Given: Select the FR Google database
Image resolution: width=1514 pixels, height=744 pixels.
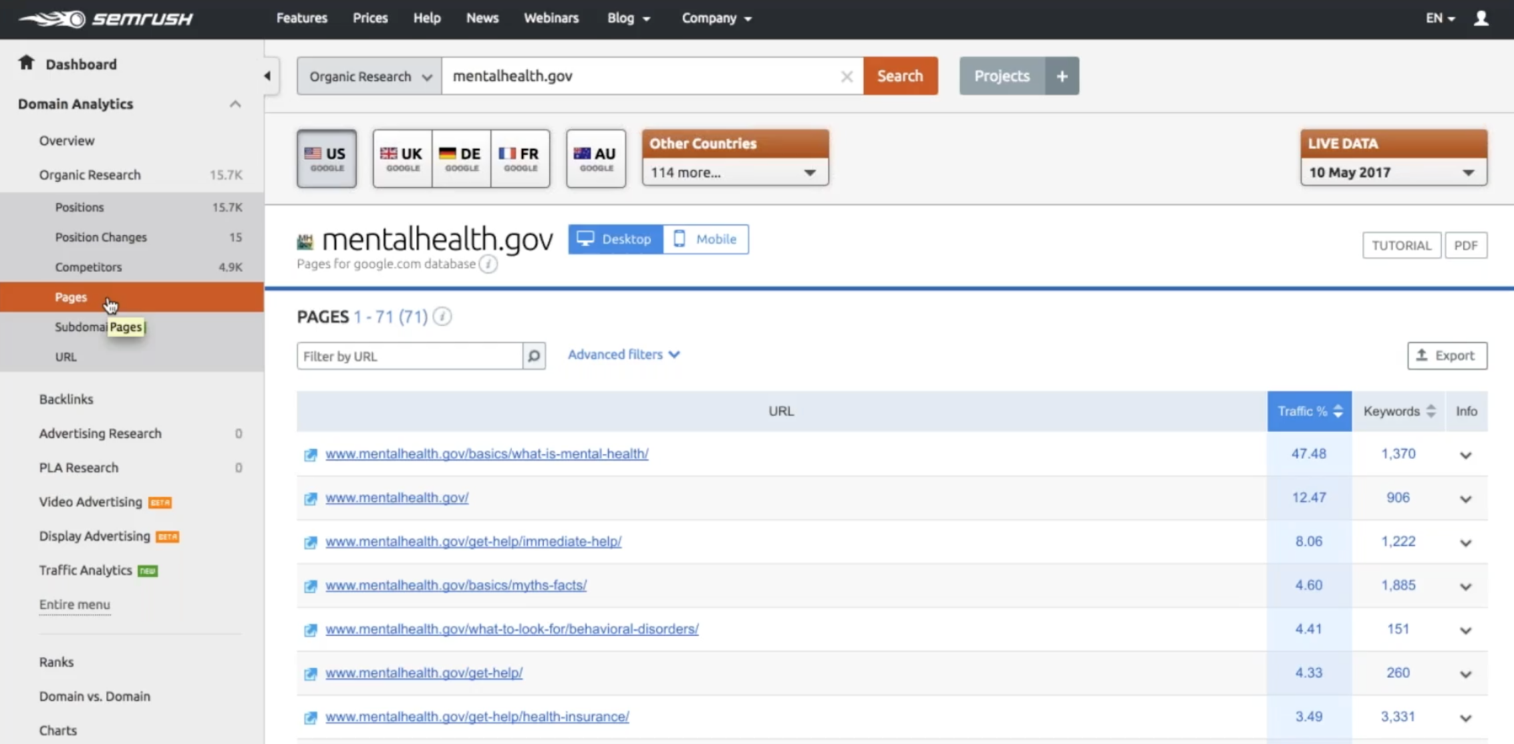Looking at the screenshot, I should (520, 158).
